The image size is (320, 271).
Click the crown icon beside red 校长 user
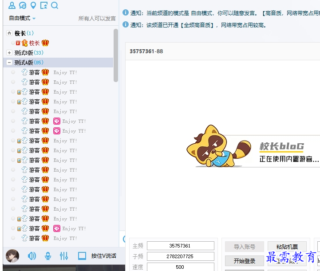point(45,43)
